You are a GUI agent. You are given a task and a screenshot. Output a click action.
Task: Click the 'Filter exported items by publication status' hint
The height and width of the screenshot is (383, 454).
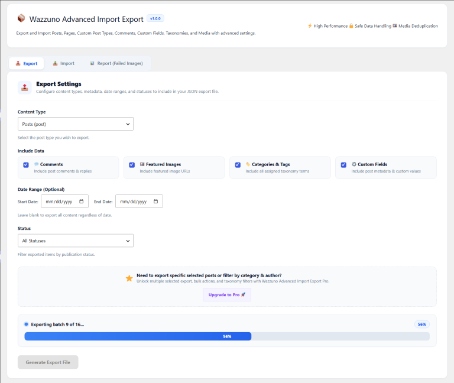(56, 255)
